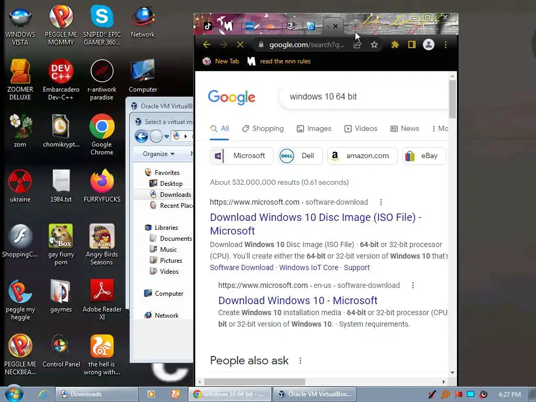Select the Google Chrome desktop icon
Image resolution: width=536 pixels, height=402 pixels.
pyautogui.click(x=102, y=135)
